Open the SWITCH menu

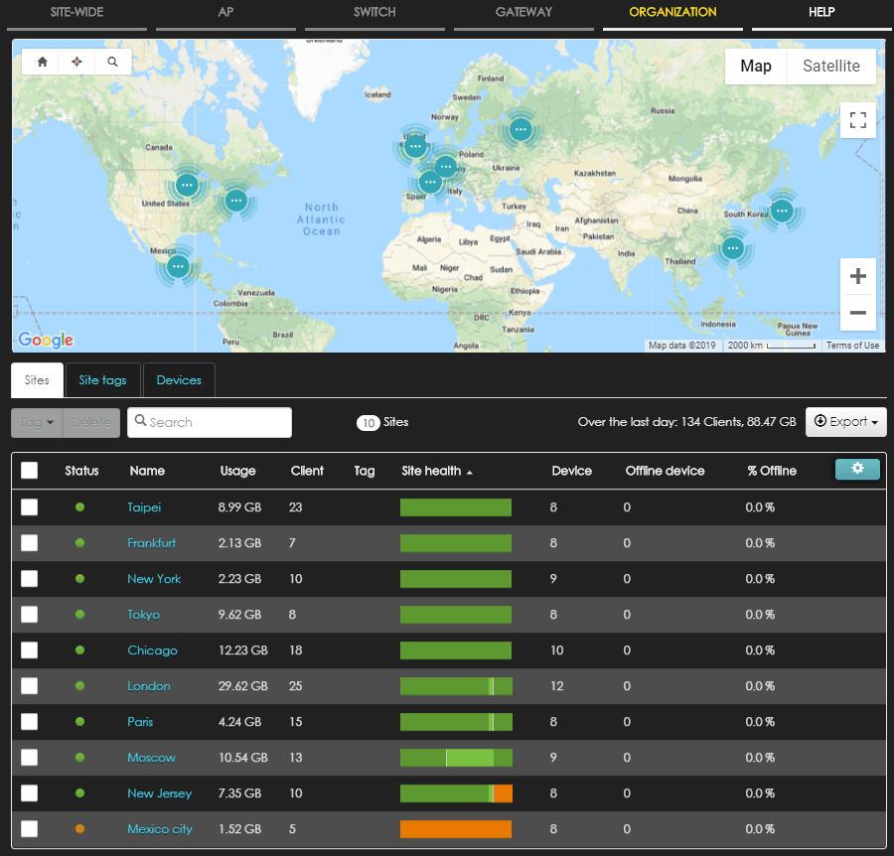pyautogui.click(x=374, y=12)
